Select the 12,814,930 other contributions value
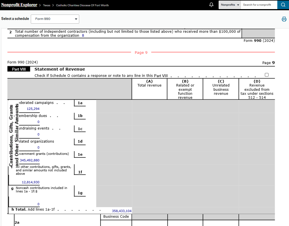 (x=30, y=182)
